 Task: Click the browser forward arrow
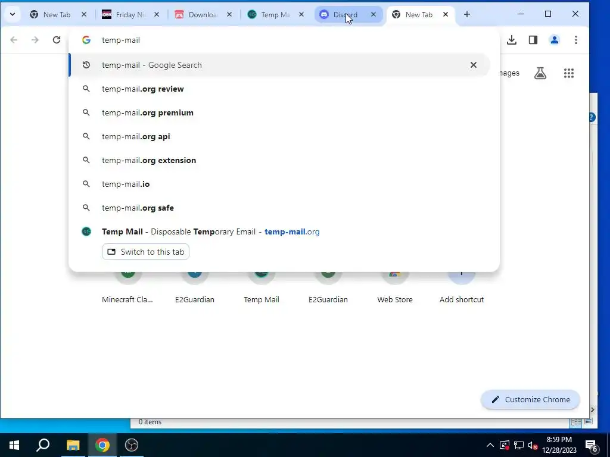coord(35,40)
